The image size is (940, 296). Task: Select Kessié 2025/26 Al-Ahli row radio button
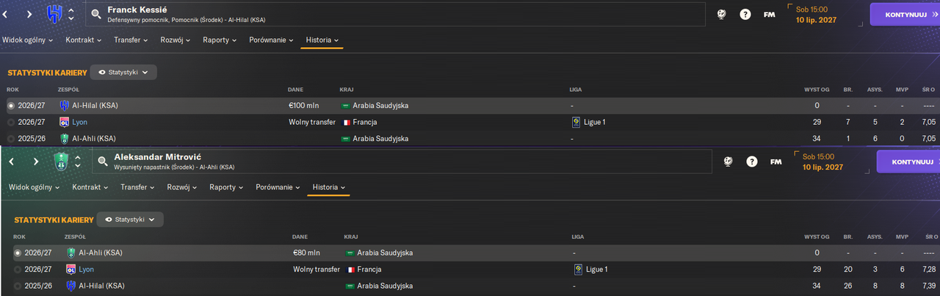(11, 138)
